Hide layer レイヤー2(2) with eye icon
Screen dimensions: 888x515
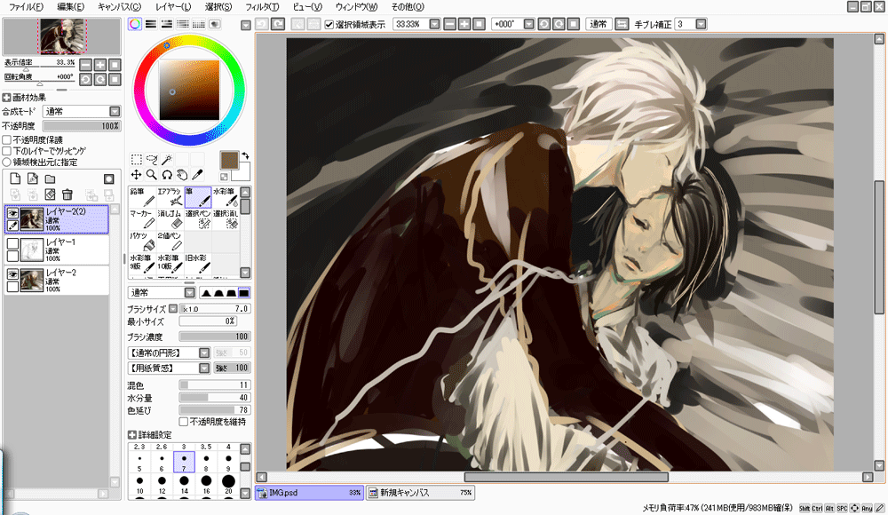[12, 213]
